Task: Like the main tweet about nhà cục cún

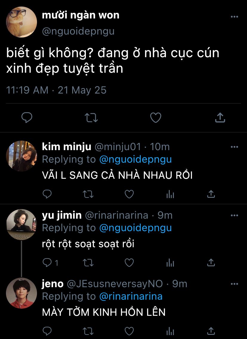Action: pos(155,118)
